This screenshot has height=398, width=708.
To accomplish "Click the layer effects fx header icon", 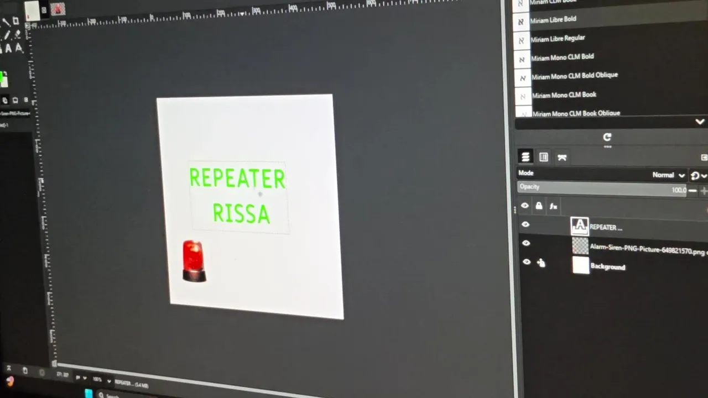I will click(553, 206).
